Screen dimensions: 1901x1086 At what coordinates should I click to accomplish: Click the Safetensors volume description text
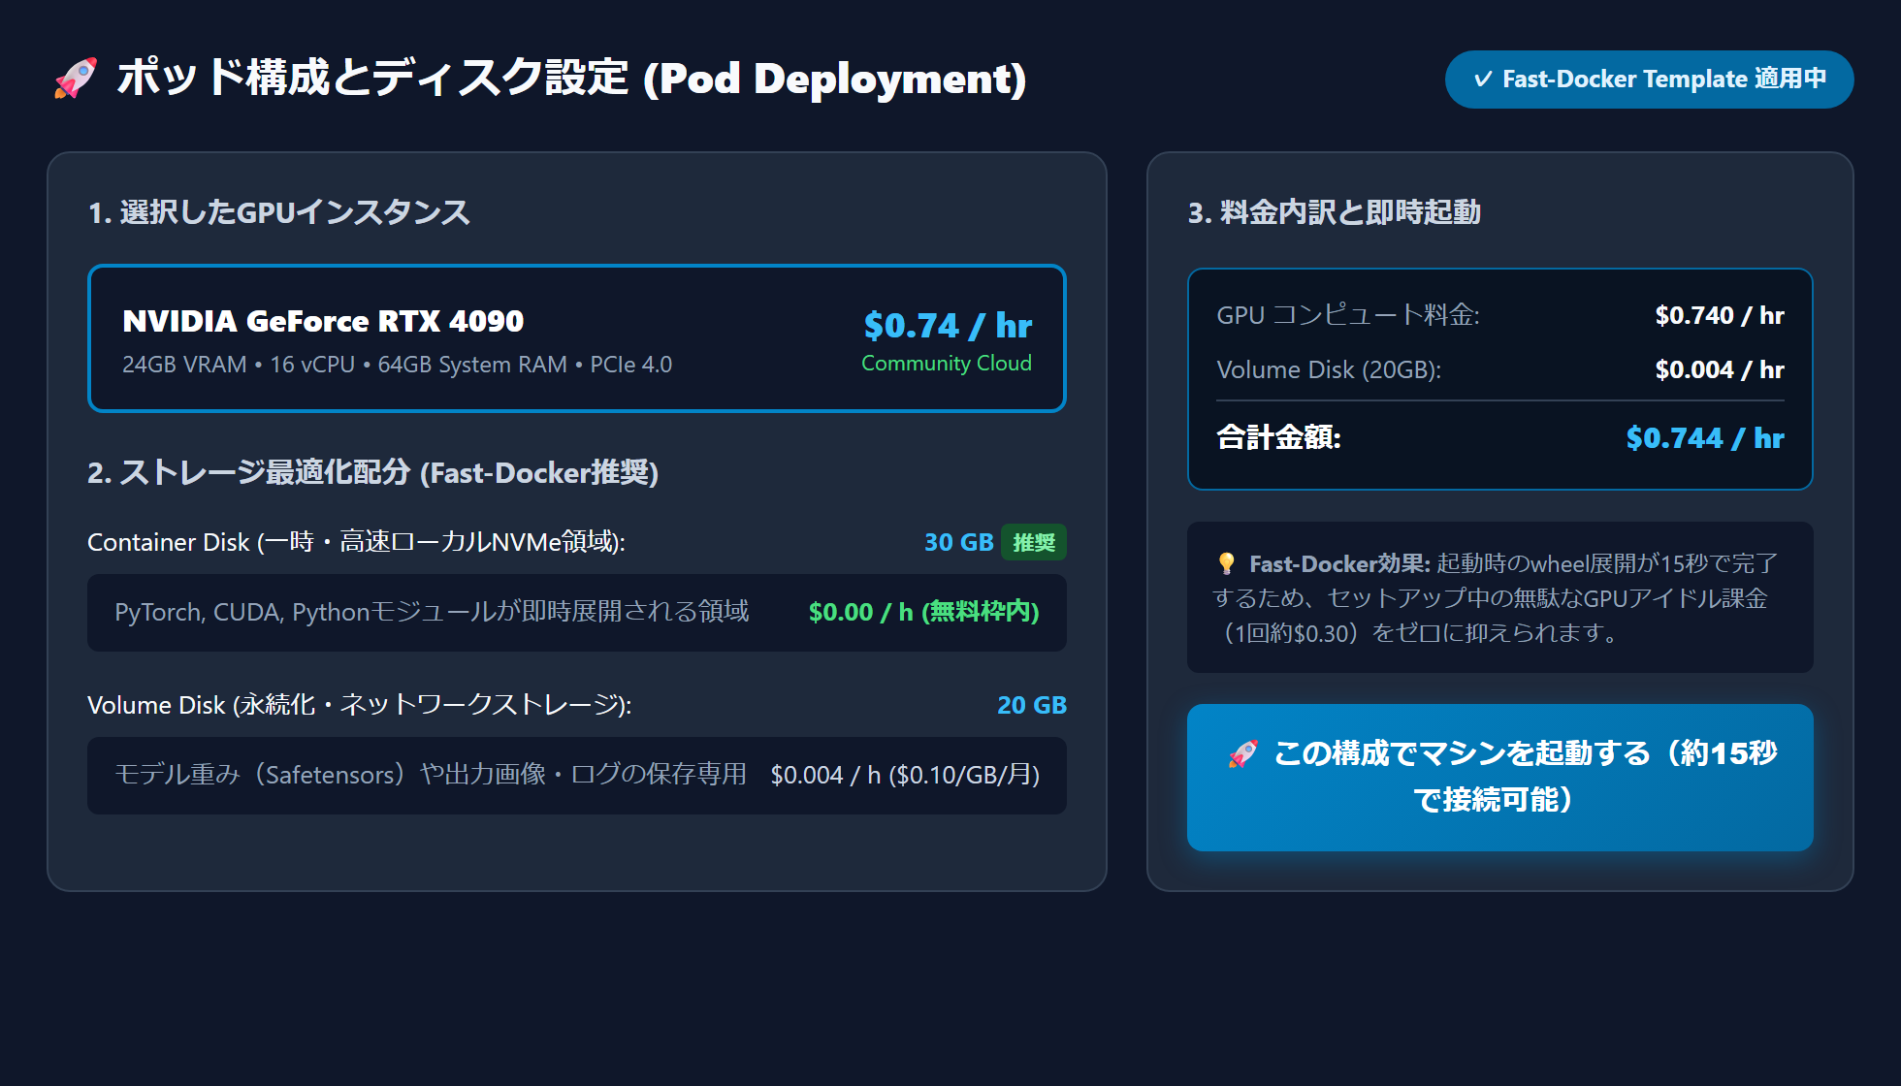pos(431,775)
